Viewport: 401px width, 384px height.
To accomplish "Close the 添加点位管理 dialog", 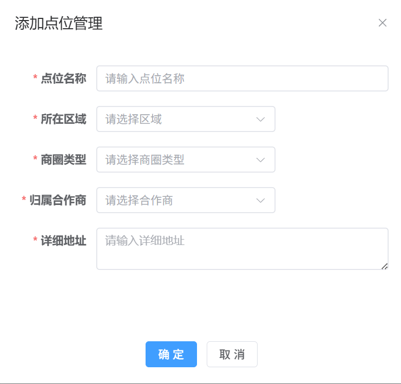I will (383, 23).
